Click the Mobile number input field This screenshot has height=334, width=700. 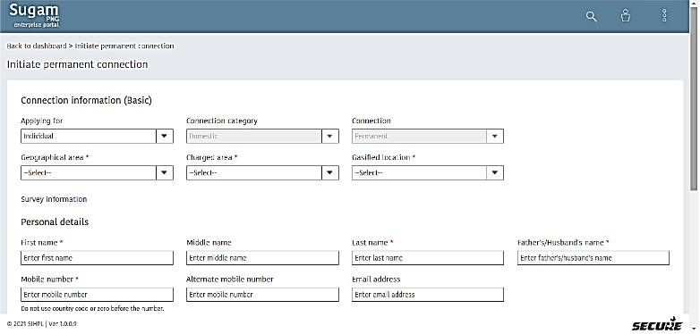97,295
